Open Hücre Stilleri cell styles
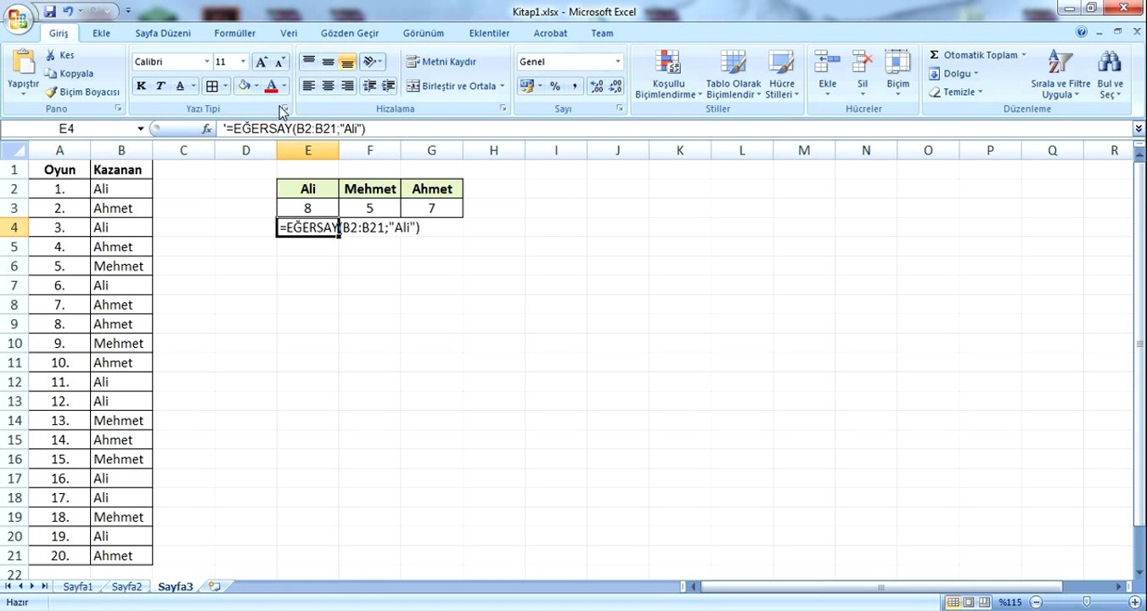This screenshot has height=611, width=1147. click(781, 74)
